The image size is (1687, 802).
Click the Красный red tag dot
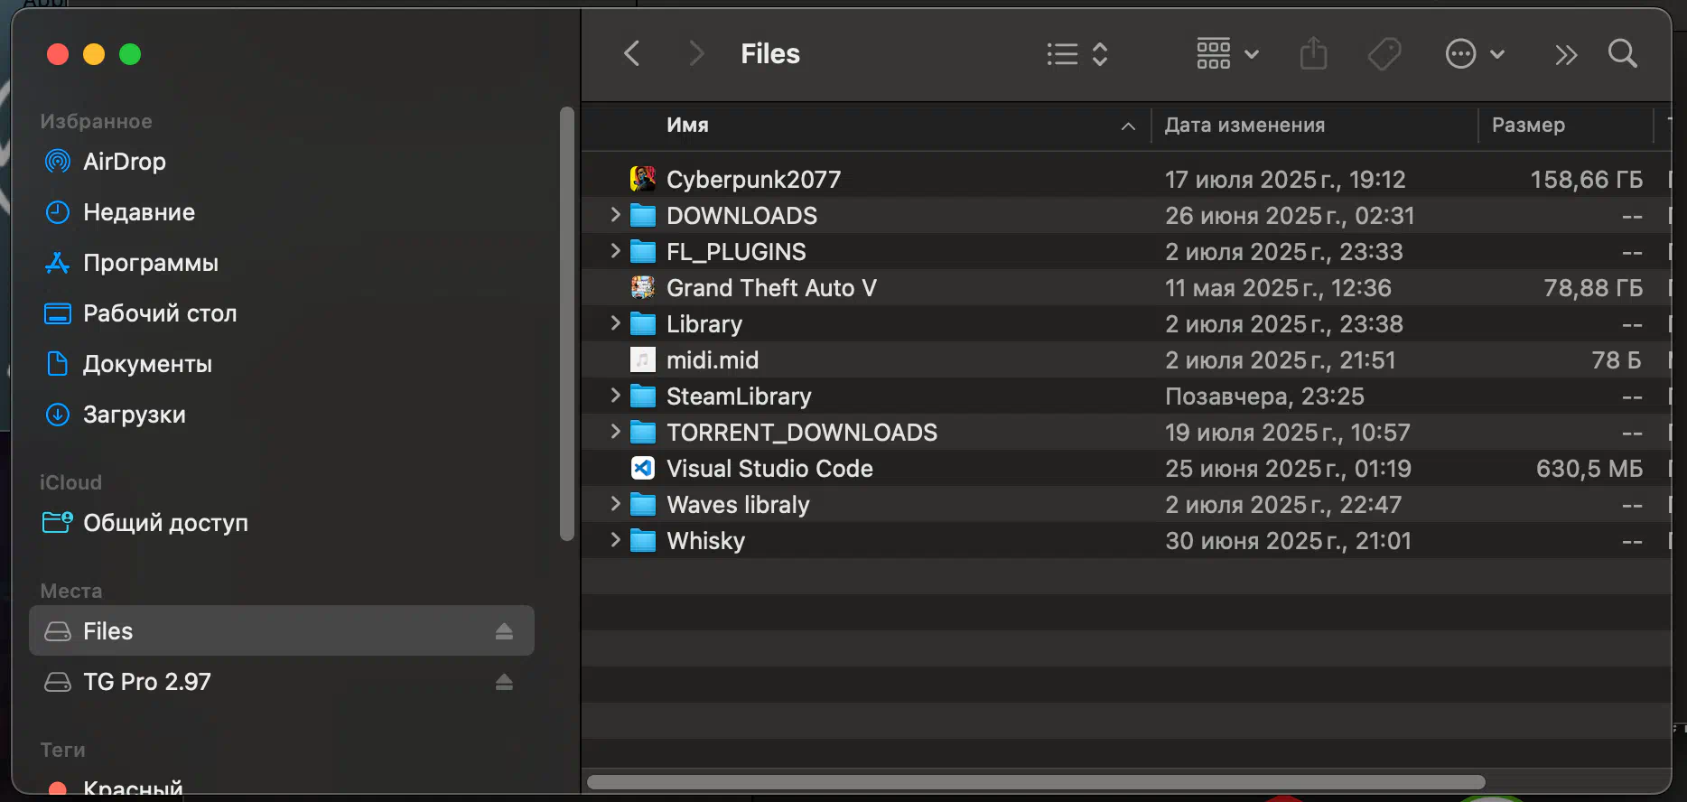point(58,789)
